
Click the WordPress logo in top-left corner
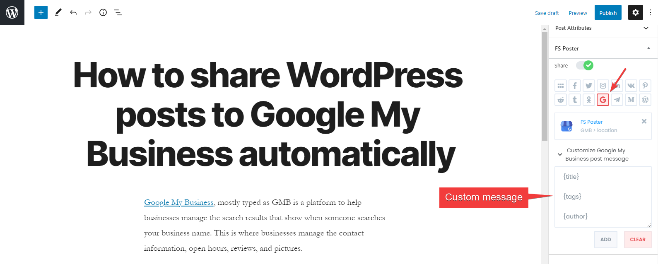point(12,12)
